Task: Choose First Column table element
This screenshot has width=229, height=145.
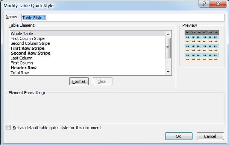Action: (x=88, y=63)
